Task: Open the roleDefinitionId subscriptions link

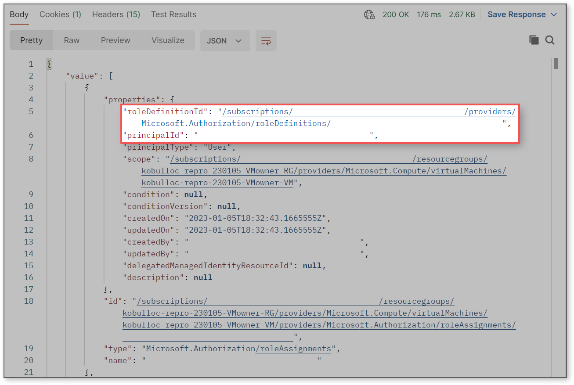Action: 257,112
